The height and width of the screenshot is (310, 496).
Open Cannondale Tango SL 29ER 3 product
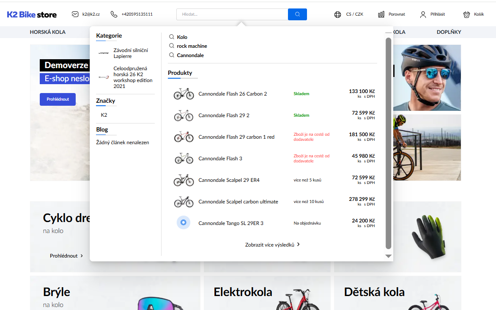click(x=231, y=223)
